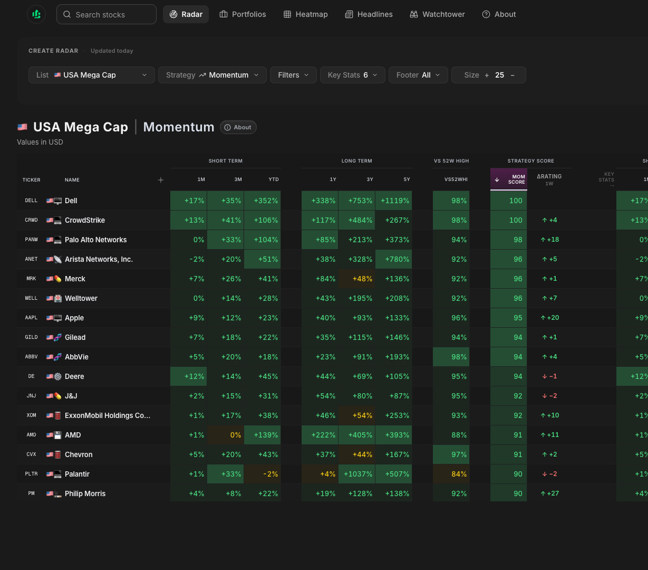Click the Apple desktop computer icon
The height and width of the screenshot is (570, 648).
tap(58, 318)
